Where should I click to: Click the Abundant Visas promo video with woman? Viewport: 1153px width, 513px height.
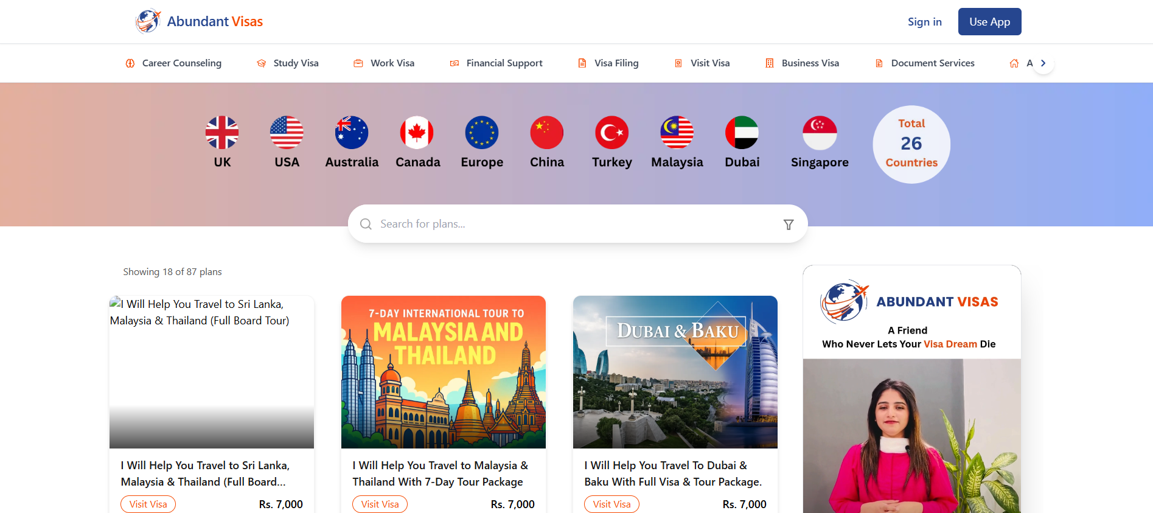coord(911,436)
